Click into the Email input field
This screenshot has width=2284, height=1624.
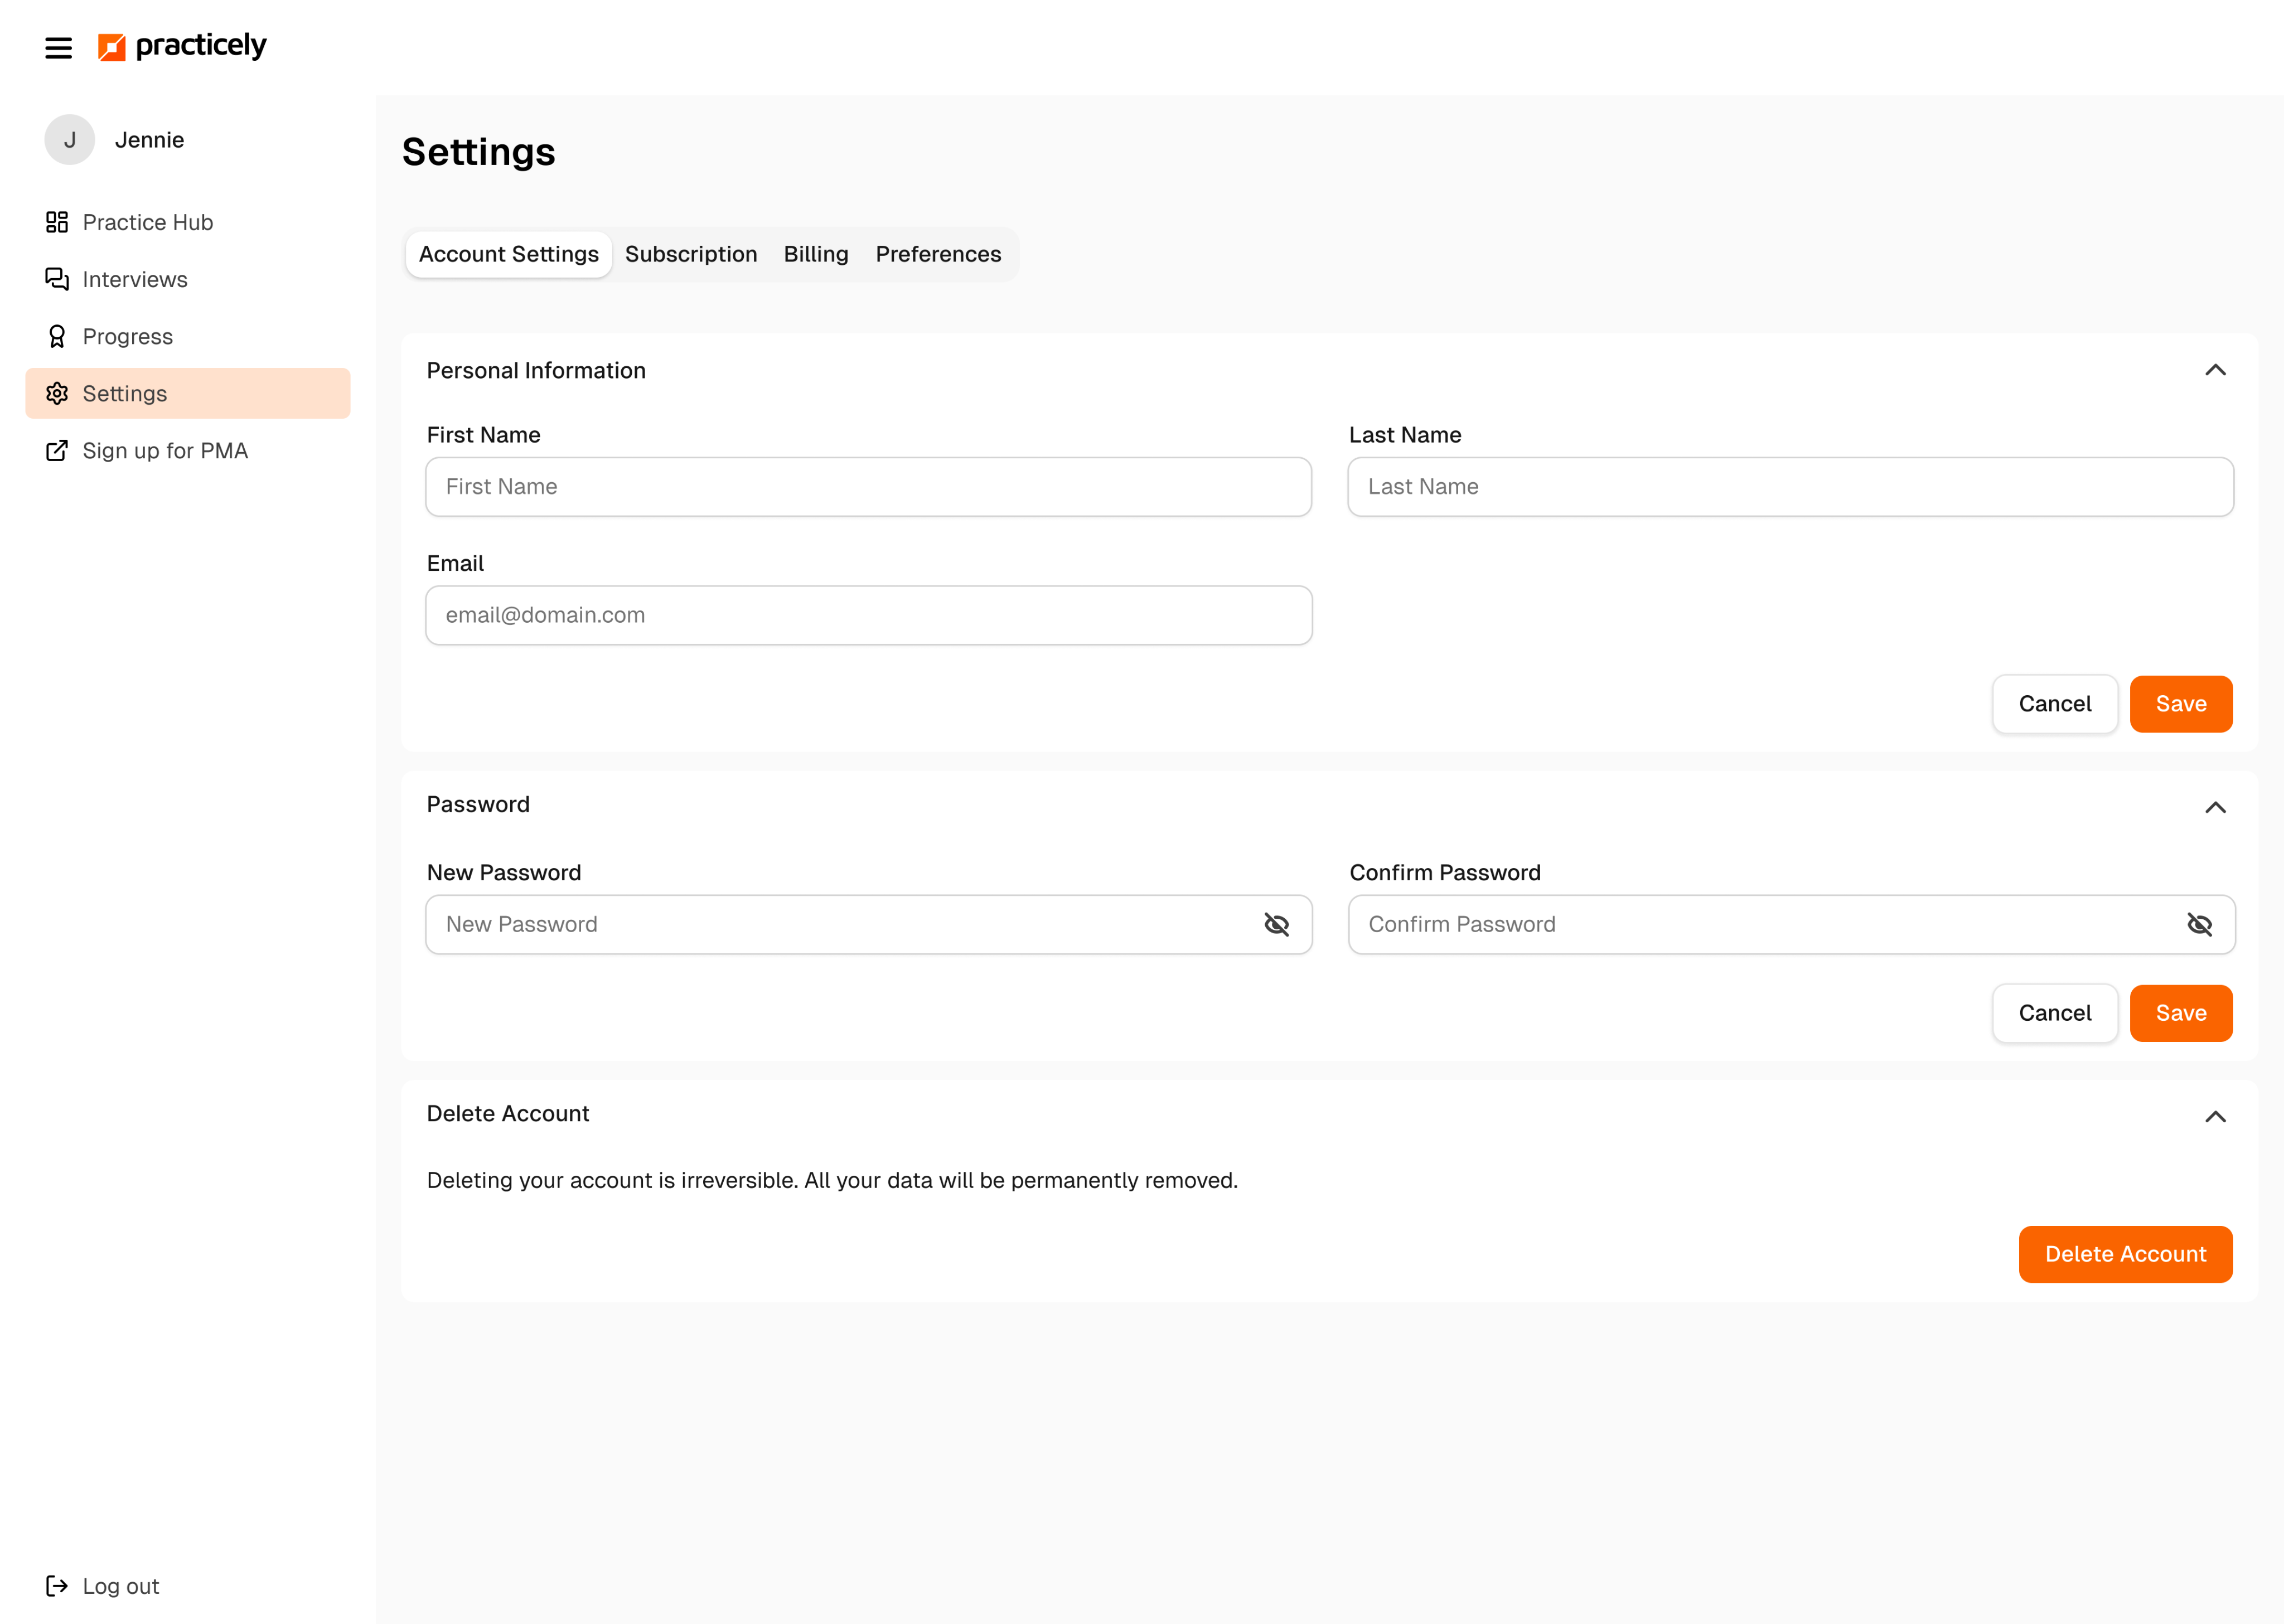pos(868,616)
